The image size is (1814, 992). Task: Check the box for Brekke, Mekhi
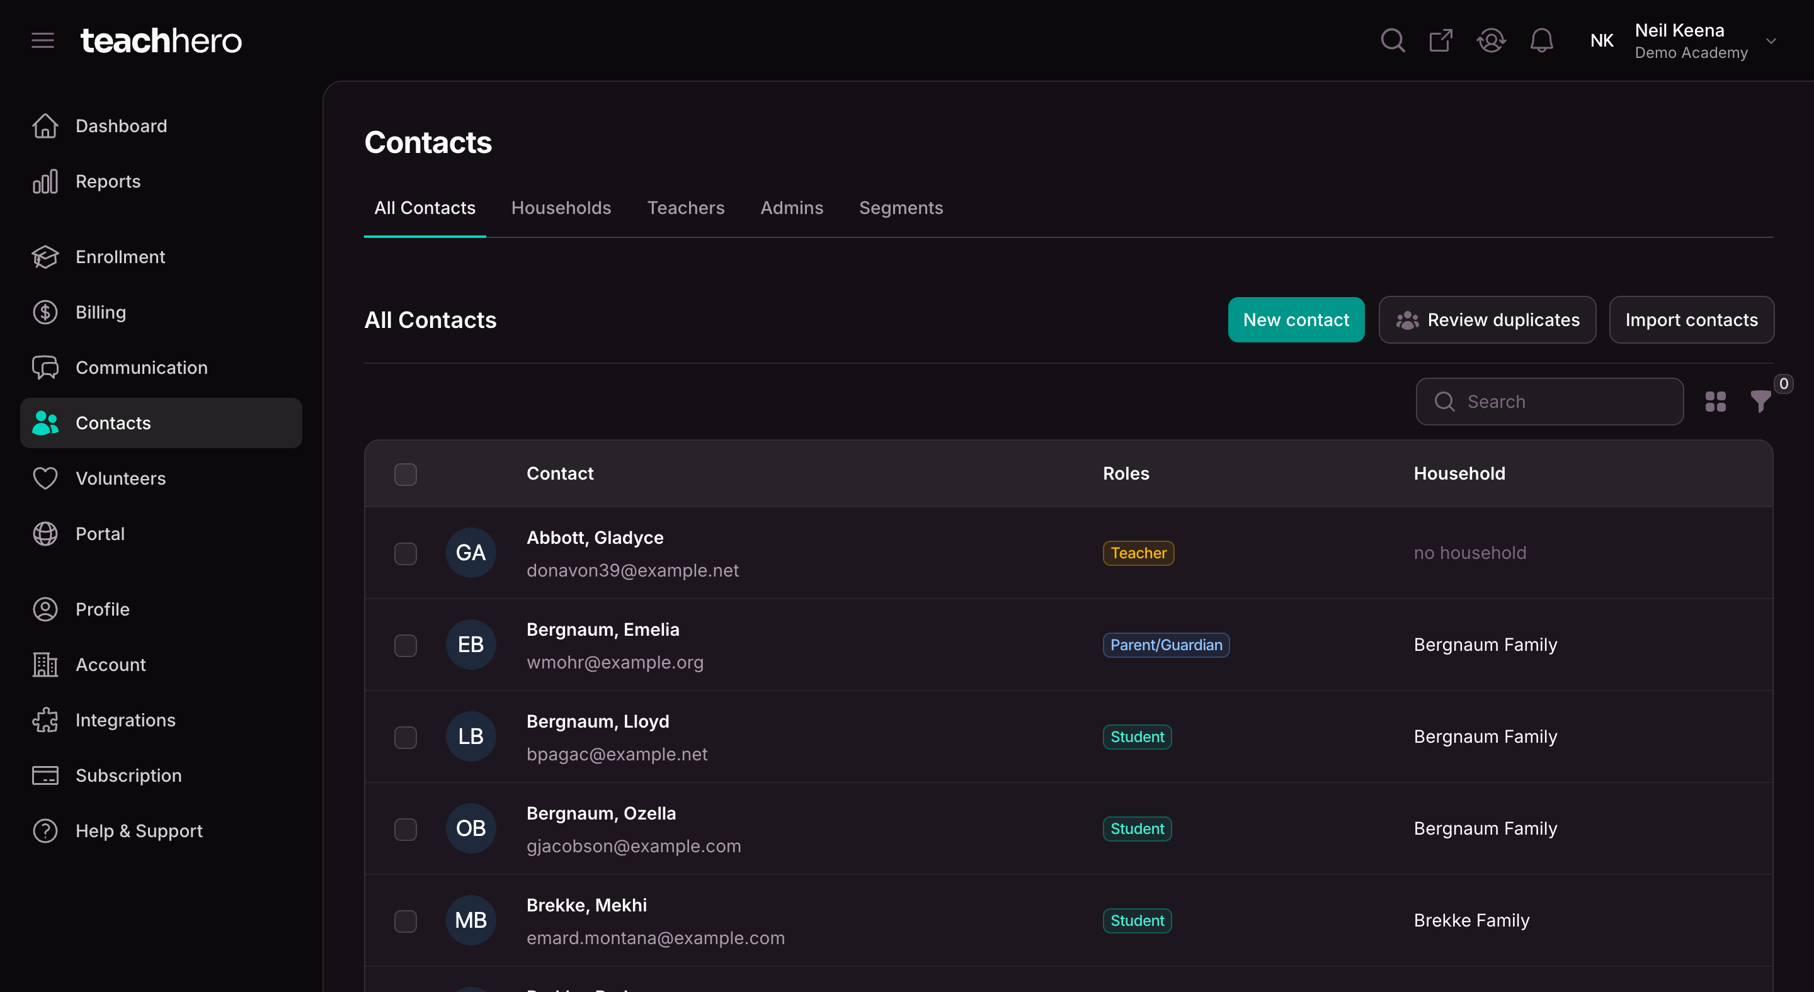(406, 921)
